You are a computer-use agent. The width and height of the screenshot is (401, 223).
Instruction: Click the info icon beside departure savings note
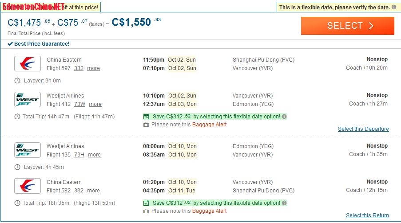click(x=284, y=117)
